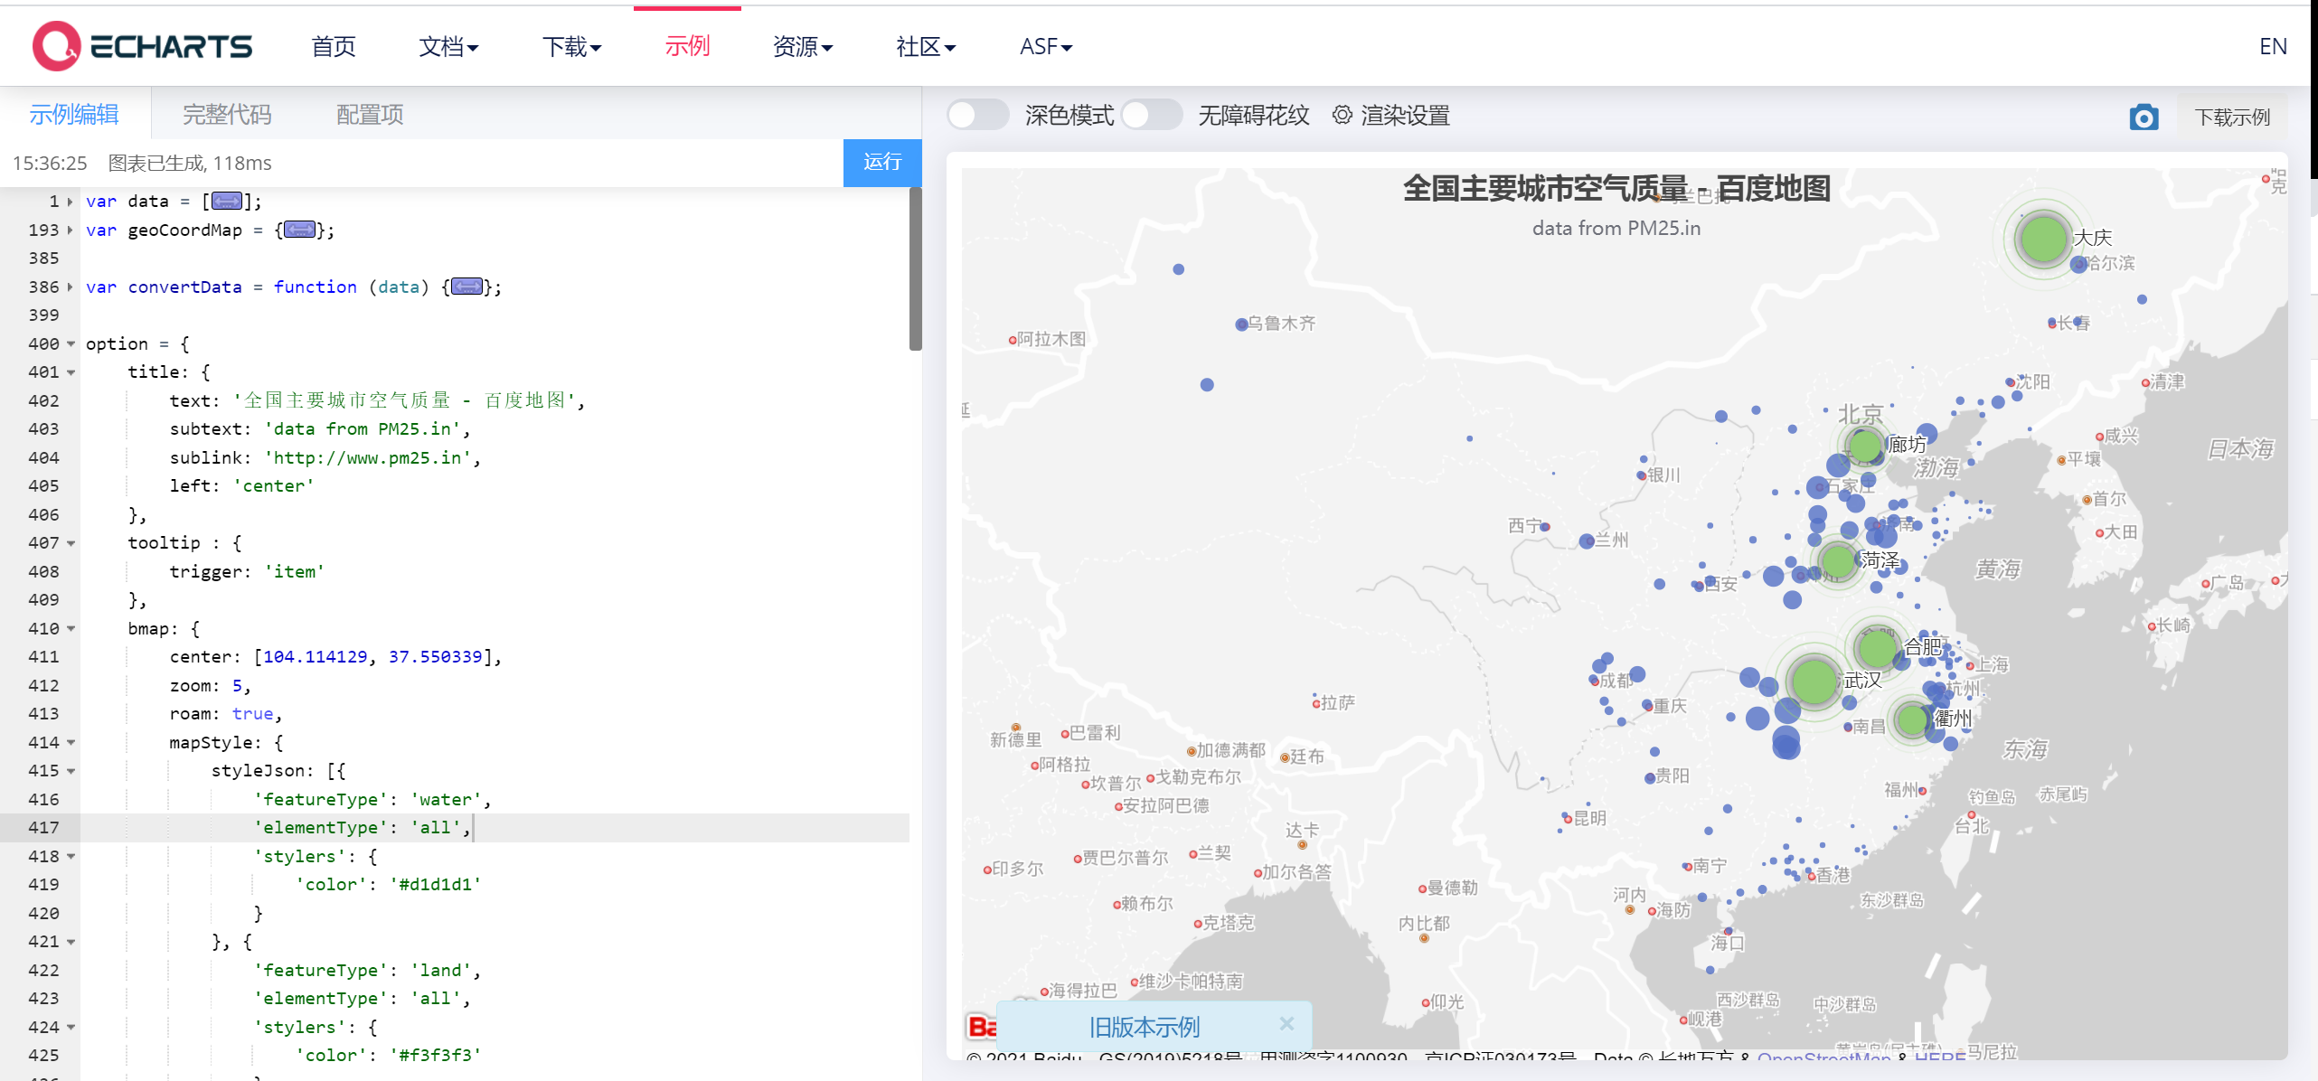
Task: Open the 资源 dropdown menu
Action: click(802, 46)
